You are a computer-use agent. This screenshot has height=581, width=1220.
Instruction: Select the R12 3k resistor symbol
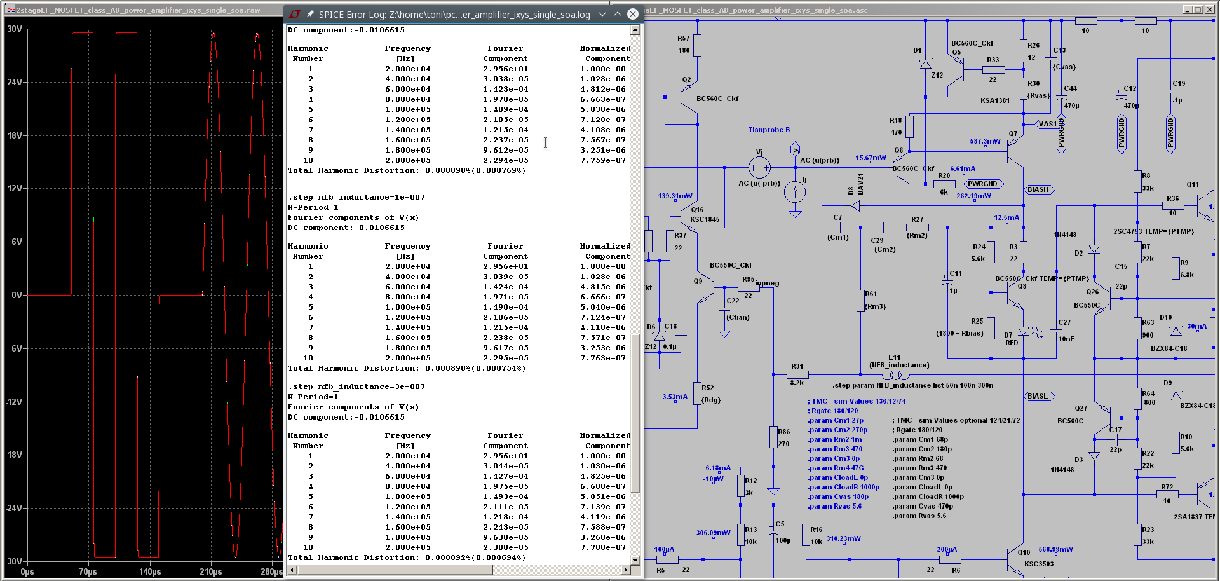pos(741,486)
